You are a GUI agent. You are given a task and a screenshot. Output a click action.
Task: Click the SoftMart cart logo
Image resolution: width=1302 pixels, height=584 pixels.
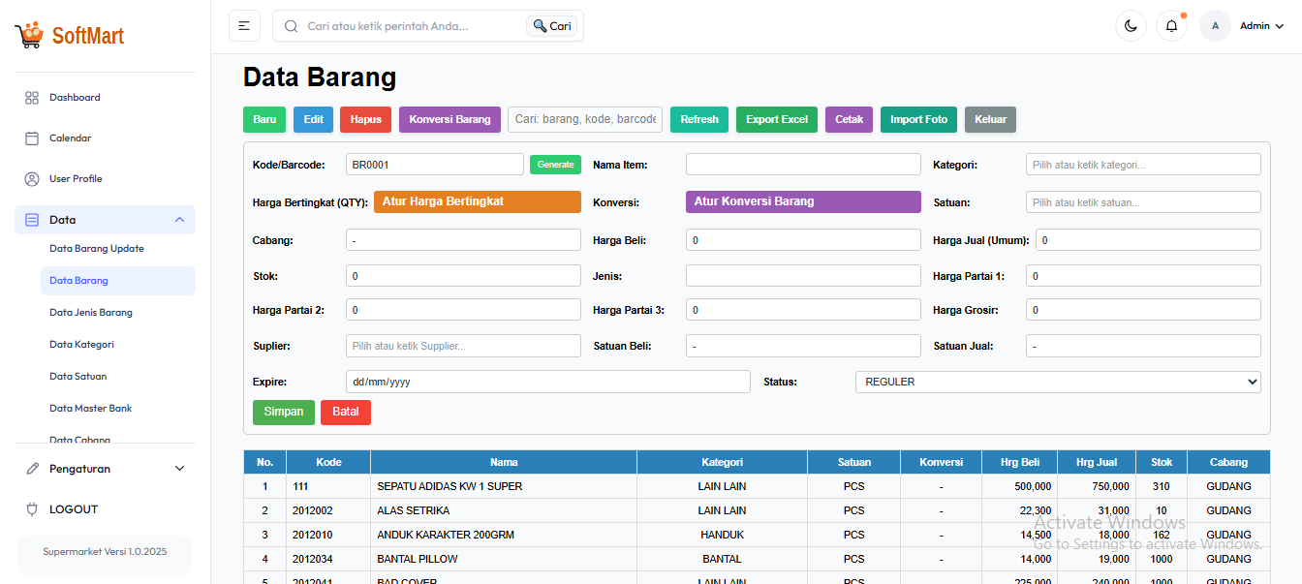point(29,36)
